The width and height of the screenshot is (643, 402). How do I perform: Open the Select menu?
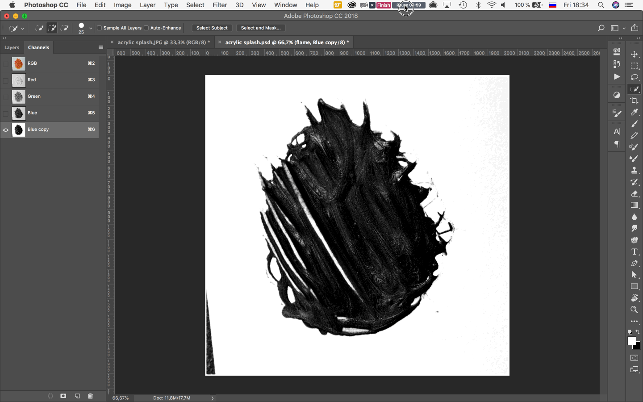point(195,5)
